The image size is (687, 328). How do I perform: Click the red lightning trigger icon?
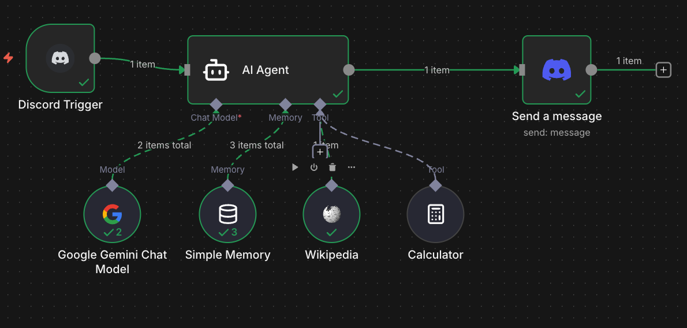click(x=8, y=58)
